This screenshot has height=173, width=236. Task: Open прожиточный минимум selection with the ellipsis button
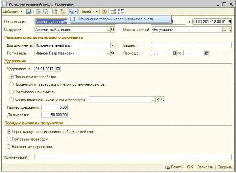pyautogui.click(x=153, y=99)
